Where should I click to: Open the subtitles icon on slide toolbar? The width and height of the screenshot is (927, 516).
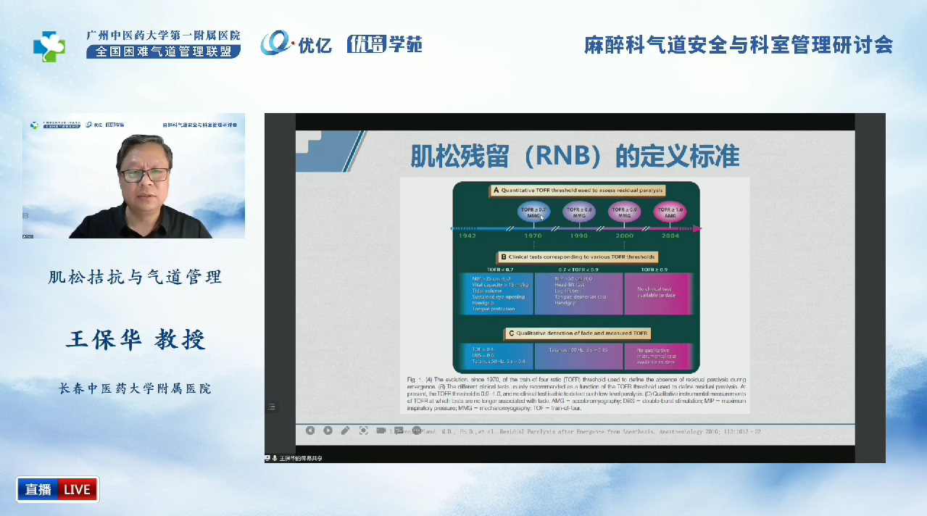tap(399, 430)
